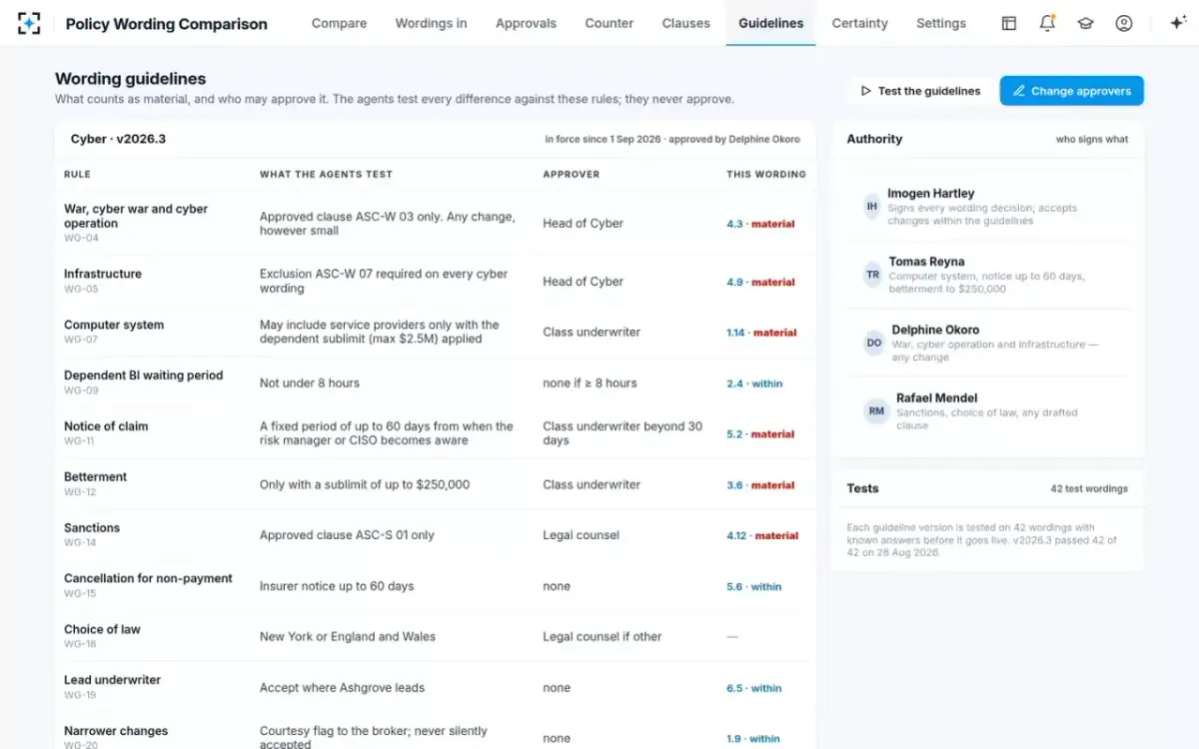Open the Wordings in tab
Screen dimensions: 1199x749
coord(431,23)
